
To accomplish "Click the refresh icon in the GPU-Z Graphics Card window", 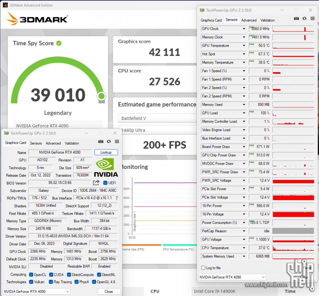I will click(109, 142).
